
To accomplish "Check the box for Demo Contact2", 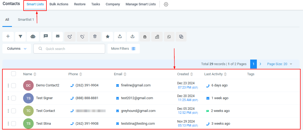I will click(14, 86).
